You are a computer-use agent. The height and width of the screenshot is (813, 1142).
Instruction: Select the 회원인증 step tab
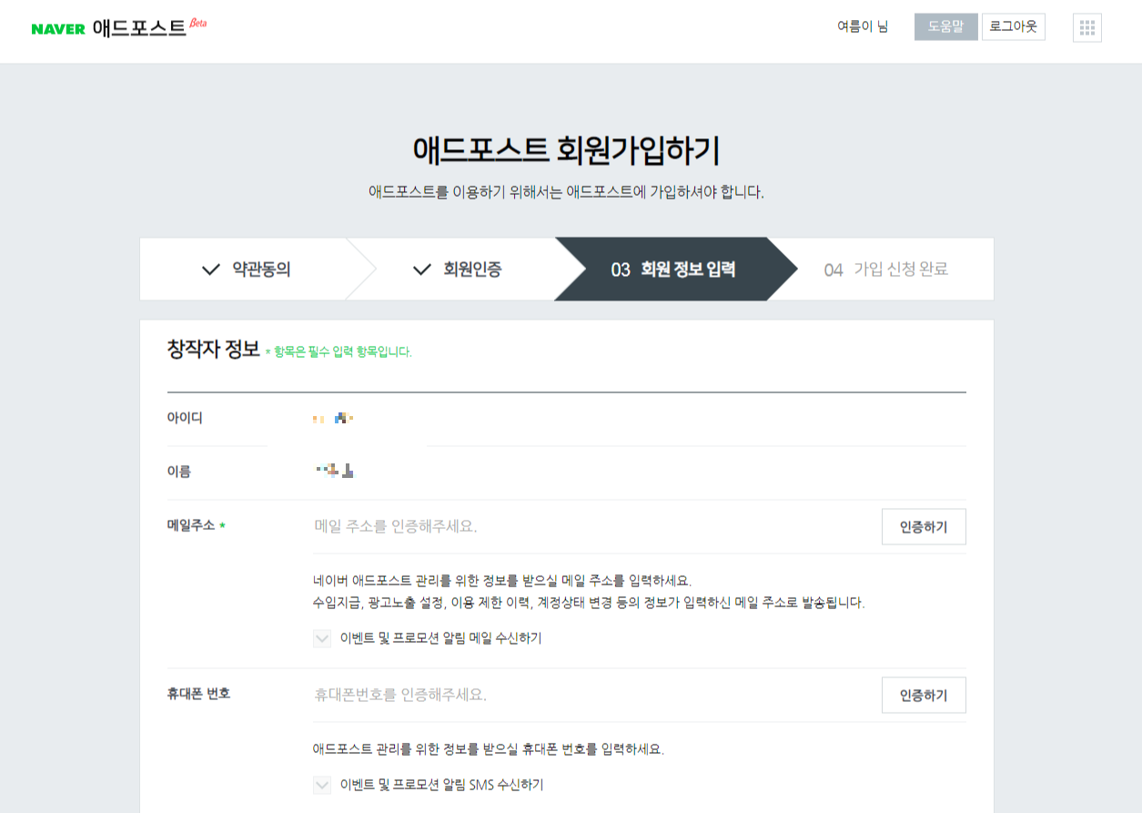(x=452, y=269)
